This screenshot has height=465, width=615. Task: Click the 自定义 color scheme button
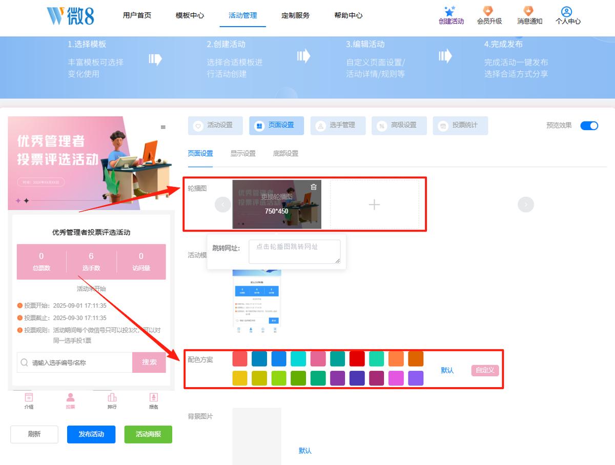coord(485,370)
